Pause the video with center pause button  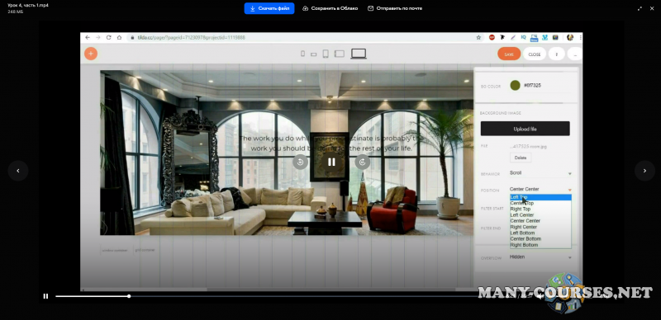[331, 162]
